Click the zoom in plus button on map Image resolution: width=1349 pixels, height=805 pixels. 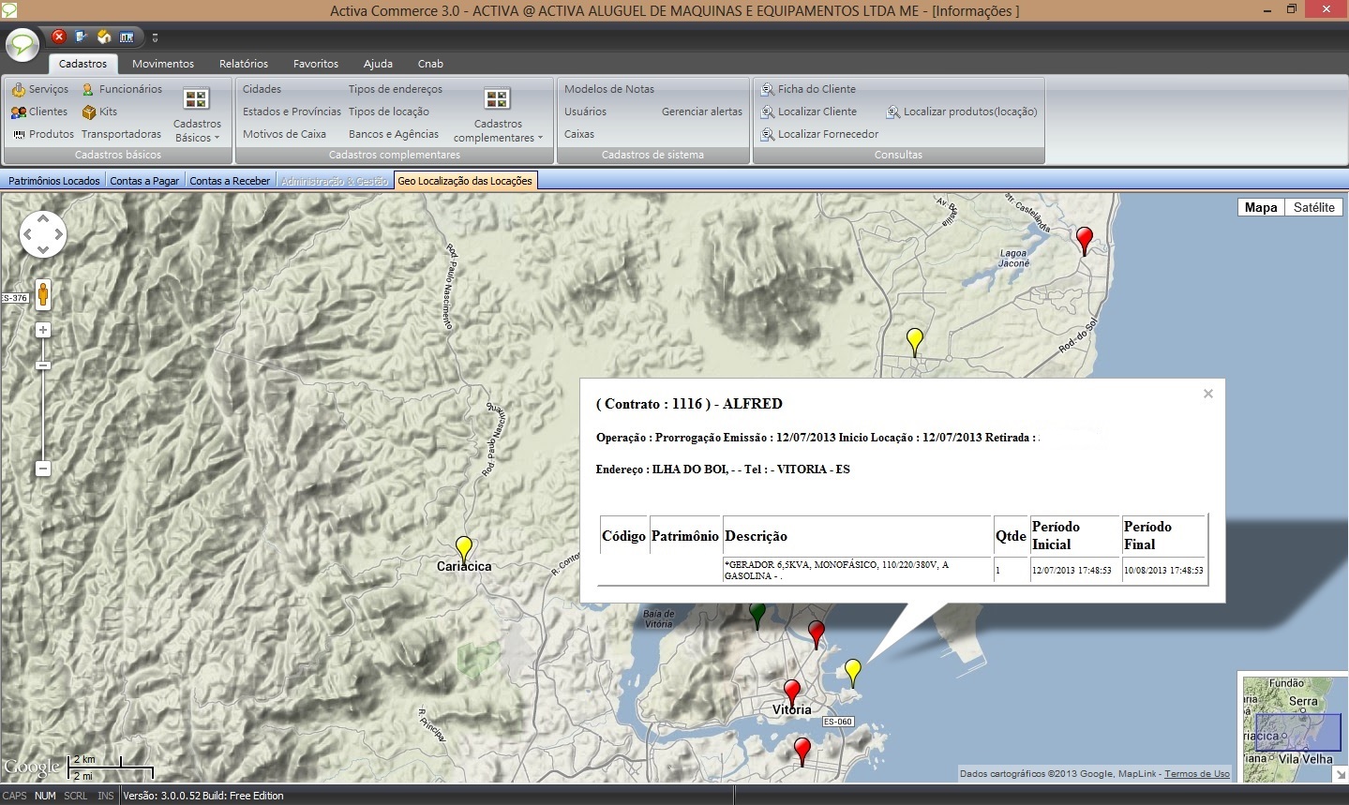pyautogui.click(x=42, y=330)
